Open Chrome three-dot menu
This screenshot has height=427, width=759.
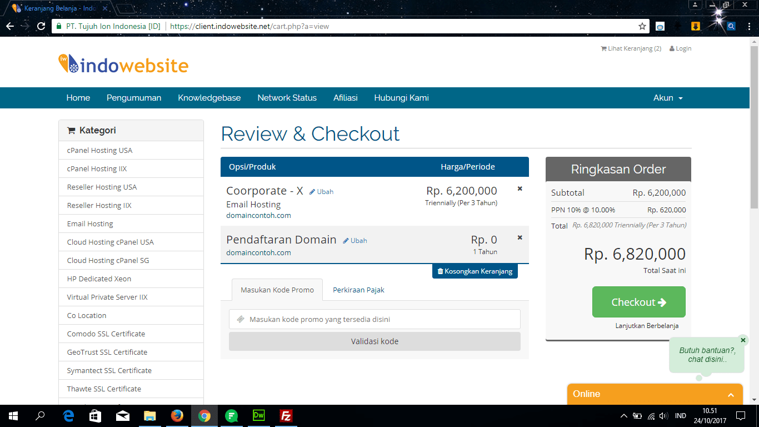coord(748,26)
